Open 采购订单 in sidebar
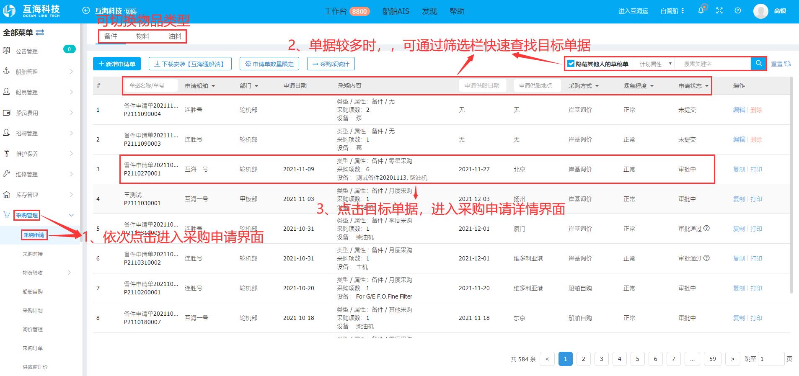This screenshot has width=799, height=376. (33, 348)
